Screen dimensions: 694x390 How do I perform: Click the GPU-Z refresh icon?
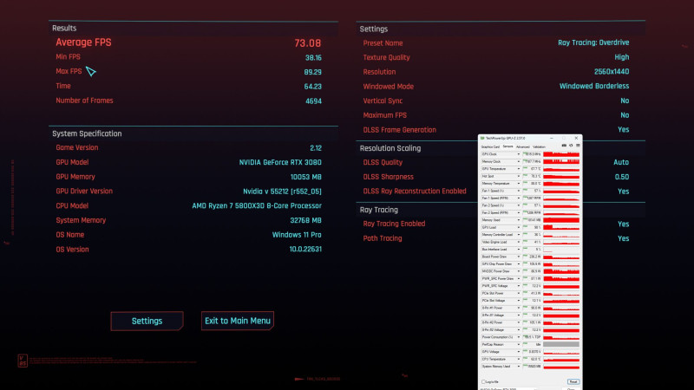pyautogui.click(x=571, y=146)
